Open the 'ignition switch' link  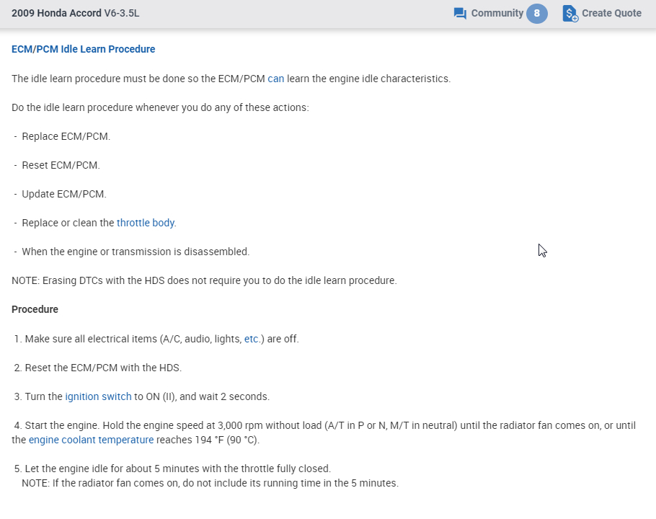[98, 396]
